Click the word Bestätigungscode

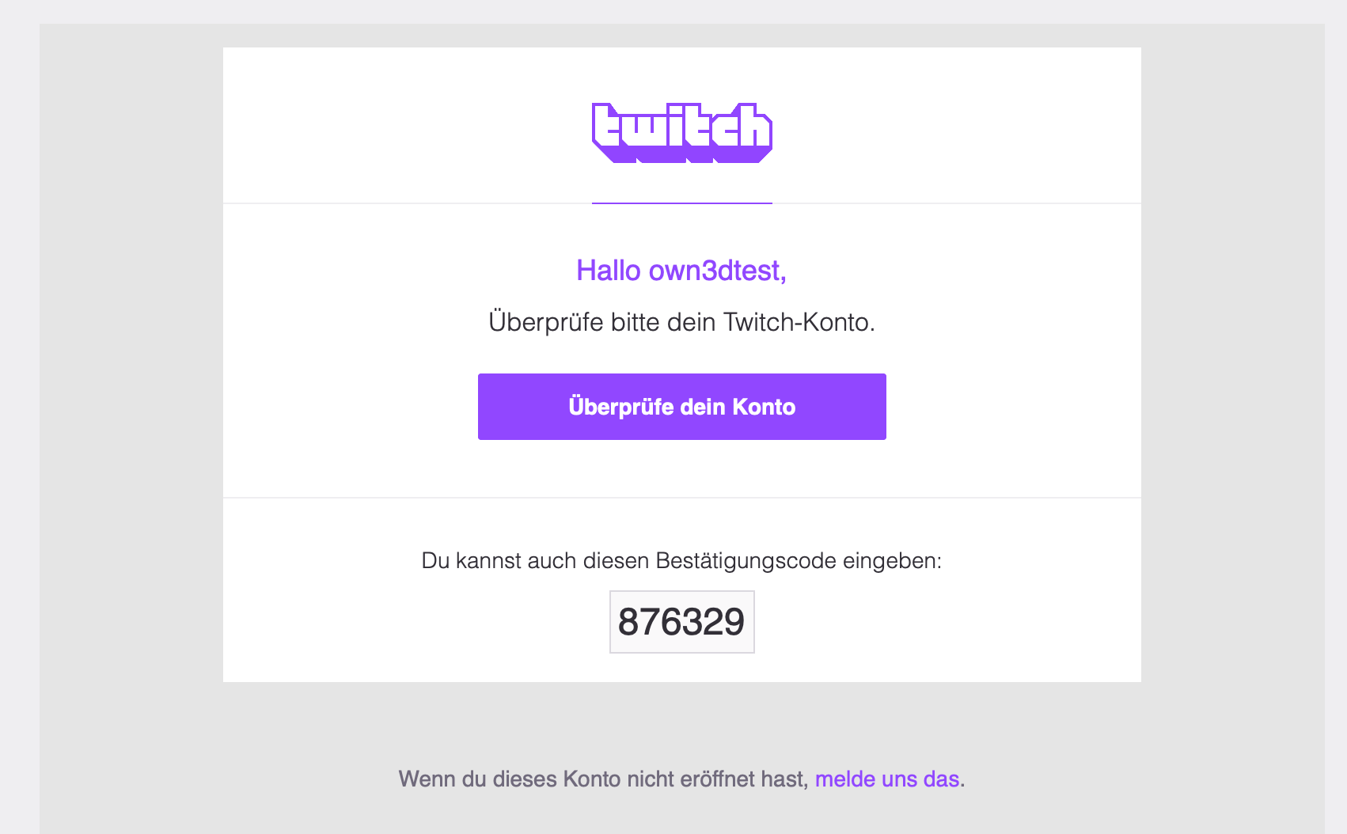pos(746,561)
